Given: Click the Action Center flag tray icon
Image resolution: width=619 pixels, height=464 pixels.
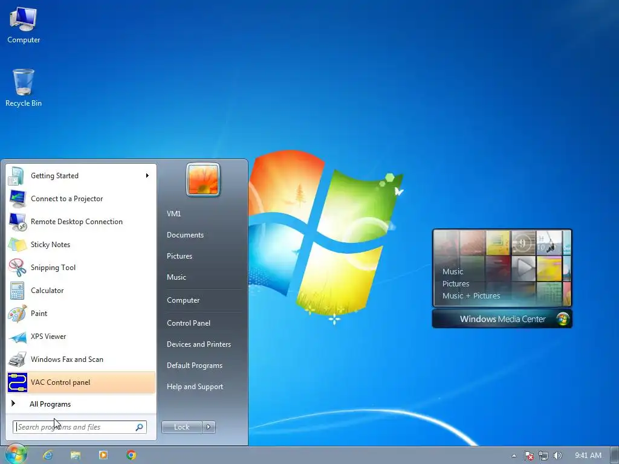Looking at the screenshot, I should (x=528, y=456).
